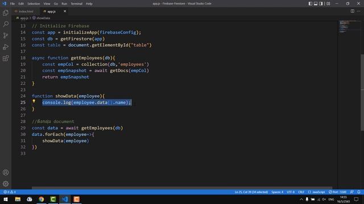The height and width of the screenshot is (204, 364).
Task: Click 'data.forEach' on line 30
Action: pos(47,134)
